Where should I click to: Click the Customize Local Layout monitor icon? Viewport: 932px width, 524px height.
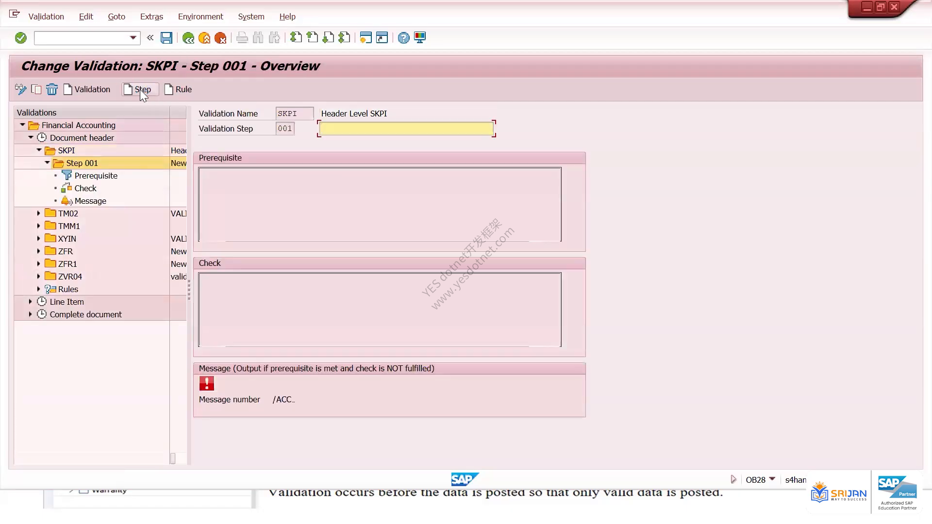420,38
